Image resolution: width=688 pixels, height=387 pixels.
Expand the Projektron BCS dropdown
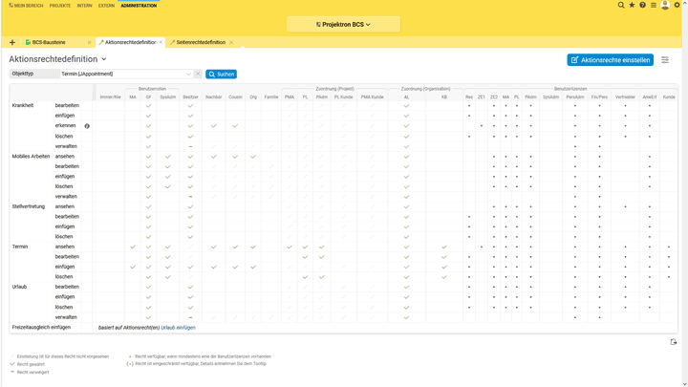[x=343, y=24]
